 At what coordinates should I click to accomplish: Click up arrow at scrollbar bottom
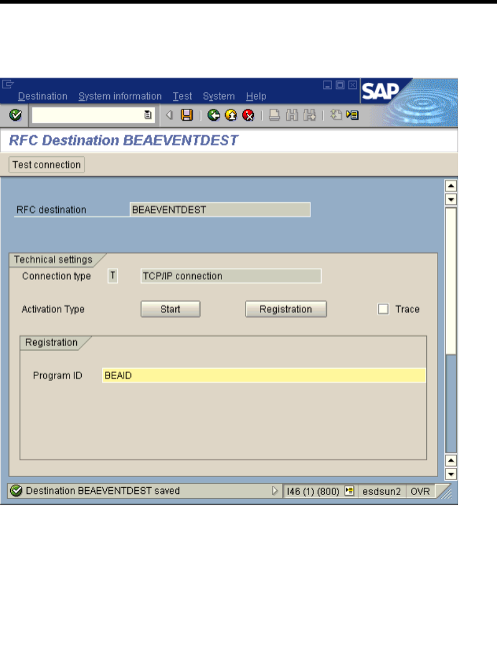(451, 461)
